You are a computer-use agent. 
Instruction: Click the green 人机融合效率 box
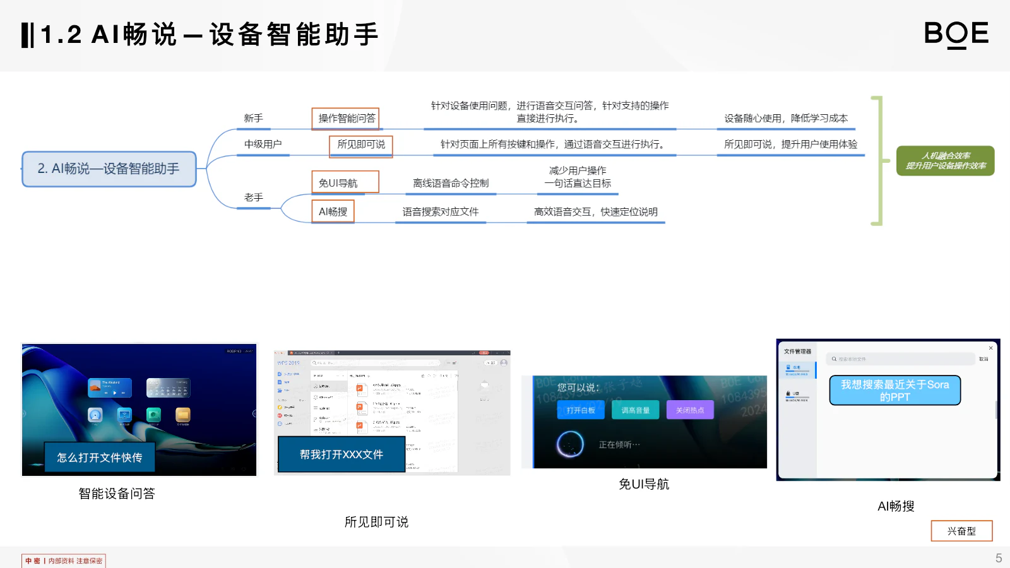[x=946, y=161]
